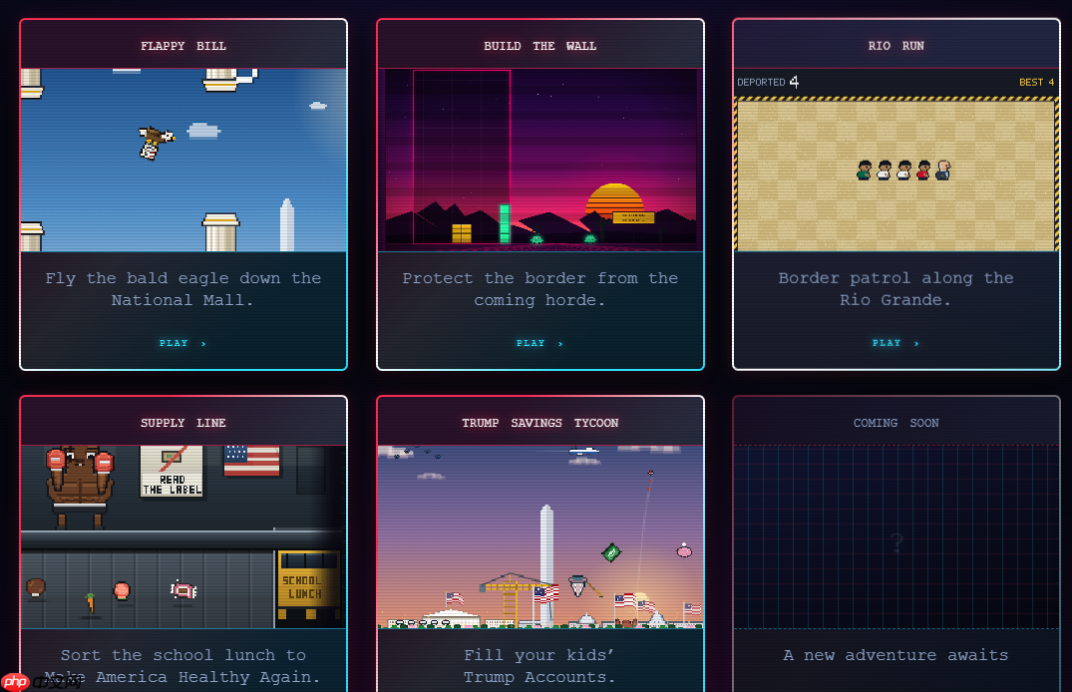Click the bald eagle sprite in Flappy Bill

click(x=156, y=143)
